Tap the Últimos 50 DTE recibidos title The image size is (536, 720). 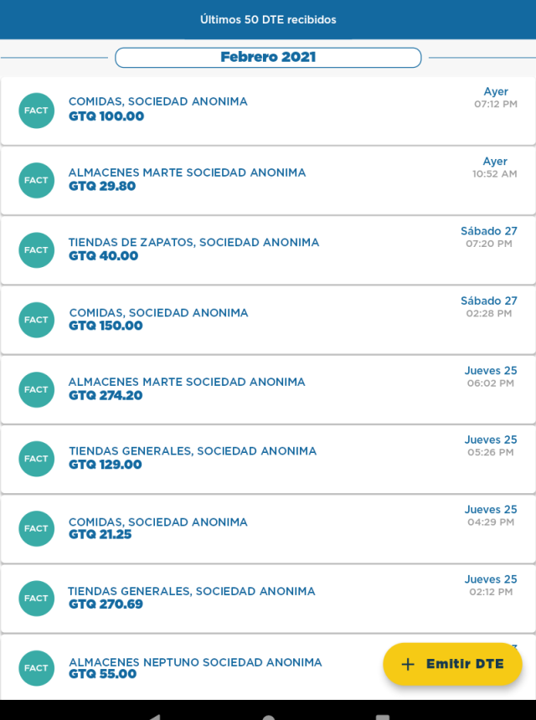268,19
